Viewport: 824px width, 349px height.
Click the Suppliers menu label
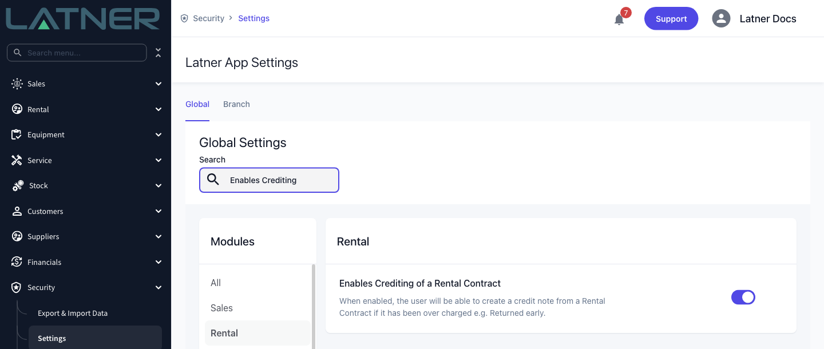pyautogui.click(x=43, y=236)
